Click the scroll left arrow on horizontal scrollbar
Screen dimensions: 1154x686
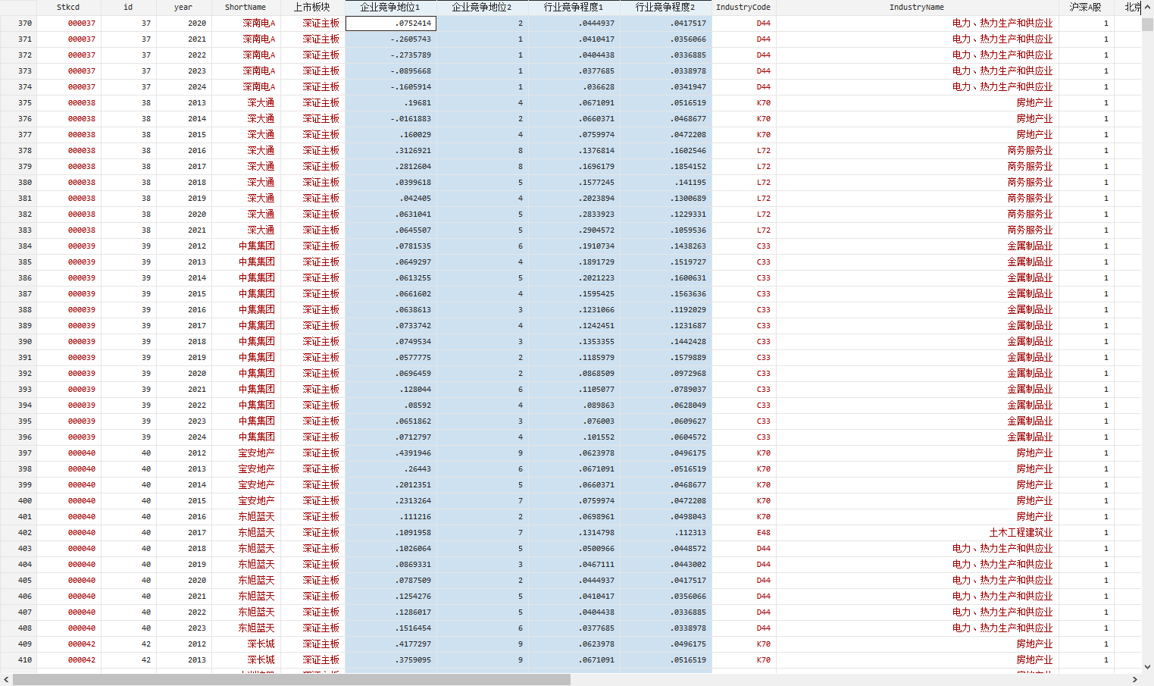[6, 680]
